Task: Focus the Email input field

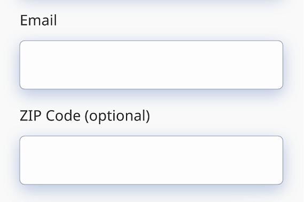Action: click(x=151, y=65)
